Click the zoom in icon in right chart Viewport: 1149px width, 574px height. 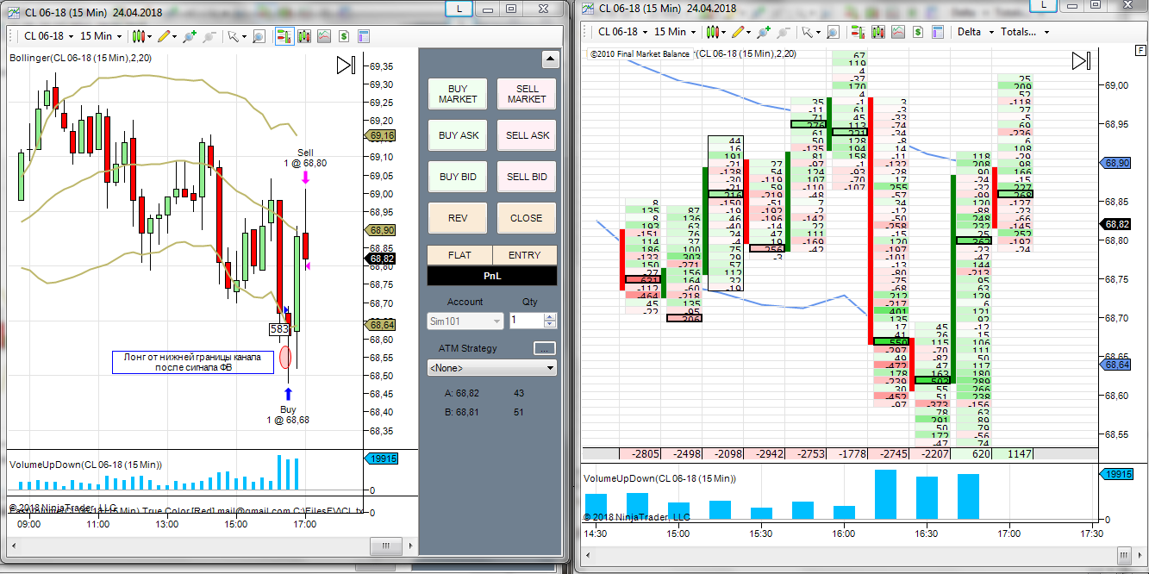coord(763,32)
